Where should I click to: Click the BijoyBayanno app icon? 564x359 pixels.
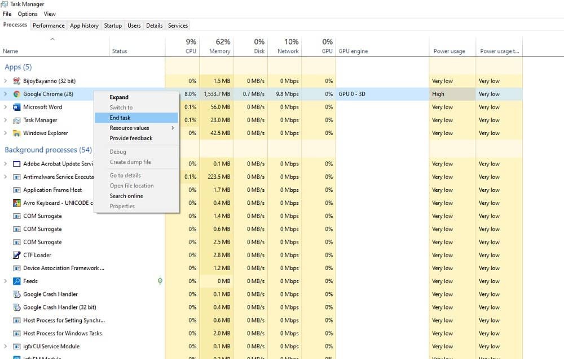16,81
